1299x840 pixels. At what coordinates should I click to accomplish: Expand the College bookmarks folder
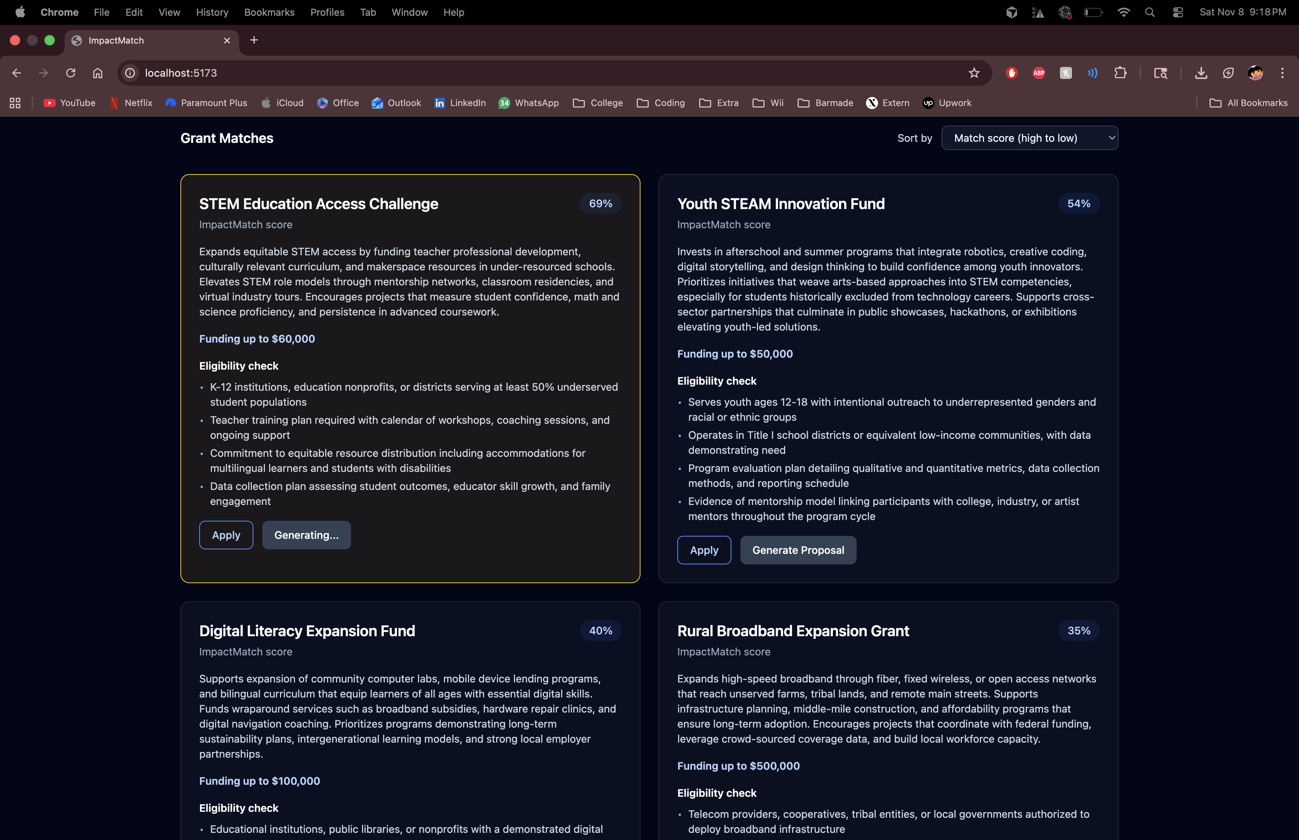point(598,103)
